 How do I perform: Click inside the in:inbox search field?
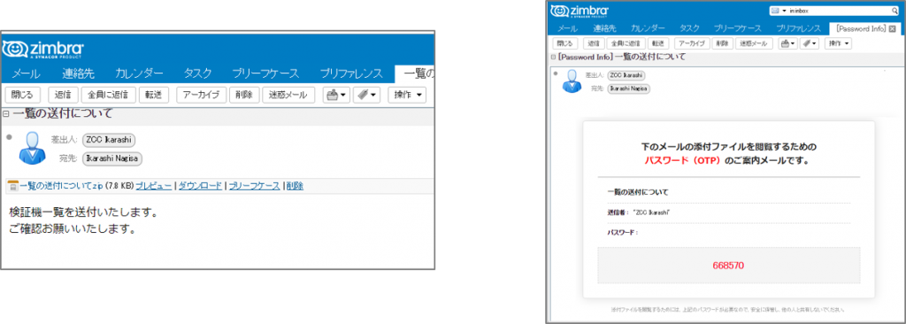click(839, 11)
